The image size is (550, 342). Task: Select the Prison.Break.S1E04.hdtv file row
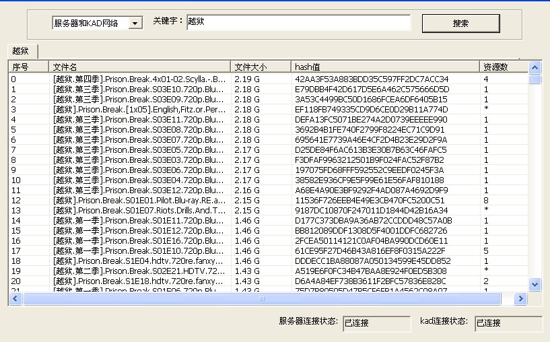268,261
